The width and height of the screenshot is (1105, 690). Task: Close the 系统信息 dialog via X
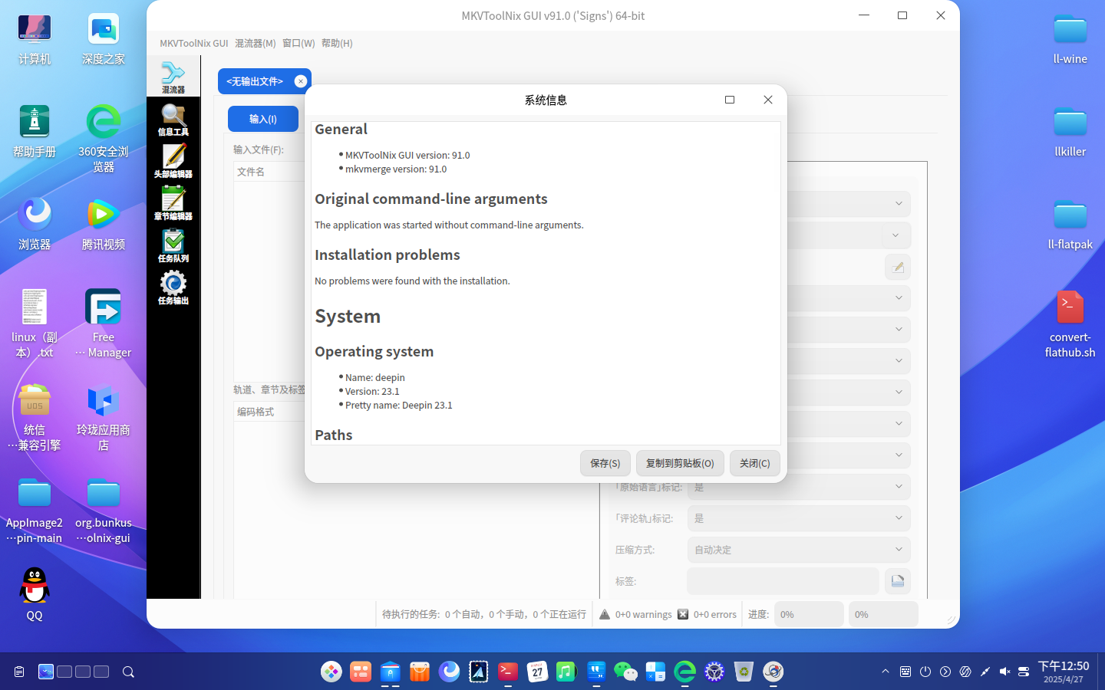[x=768, y=100]
